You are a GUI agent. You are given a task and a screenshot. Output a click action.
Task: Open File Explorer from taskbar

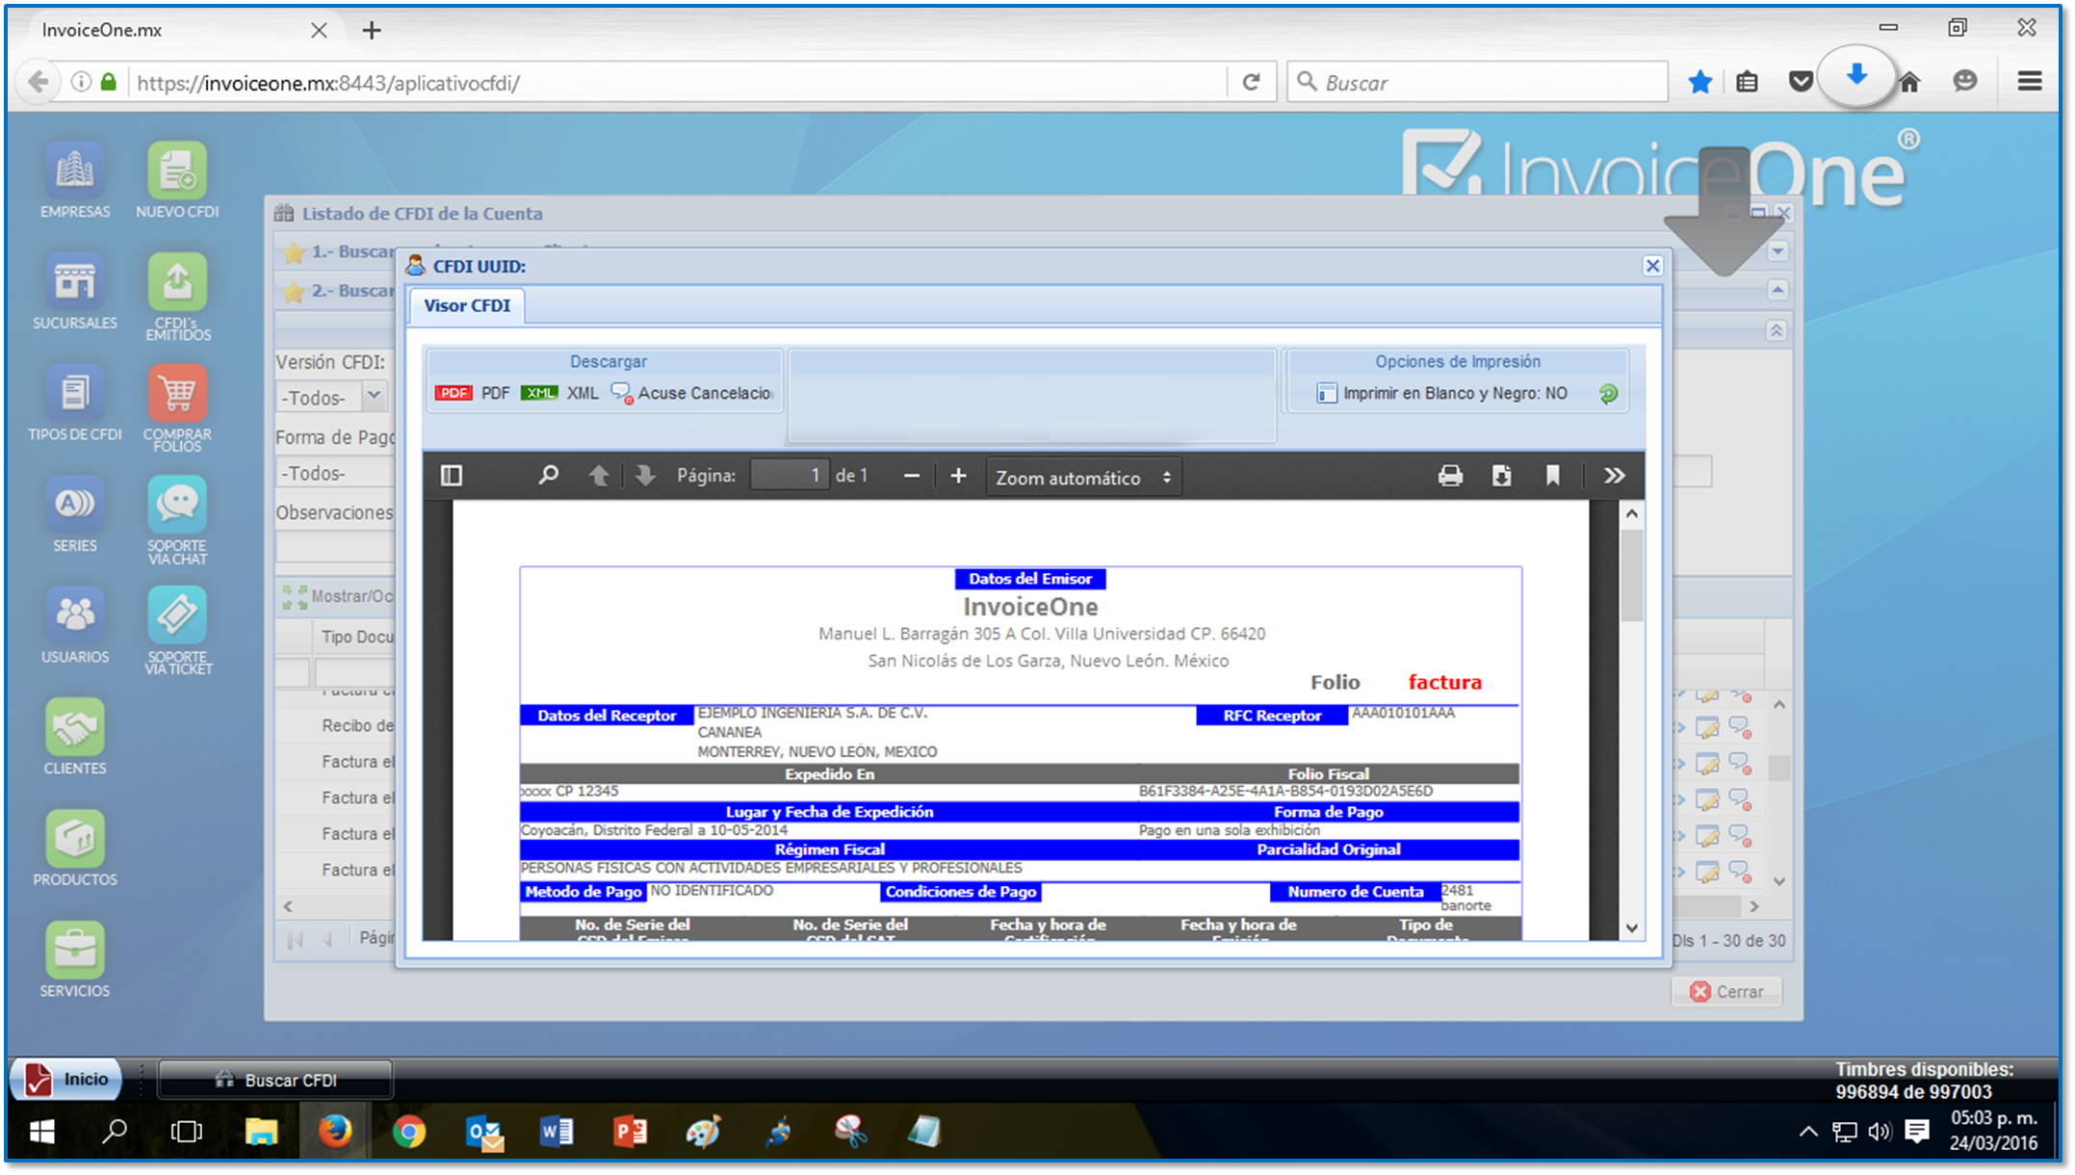(261, 1132)
